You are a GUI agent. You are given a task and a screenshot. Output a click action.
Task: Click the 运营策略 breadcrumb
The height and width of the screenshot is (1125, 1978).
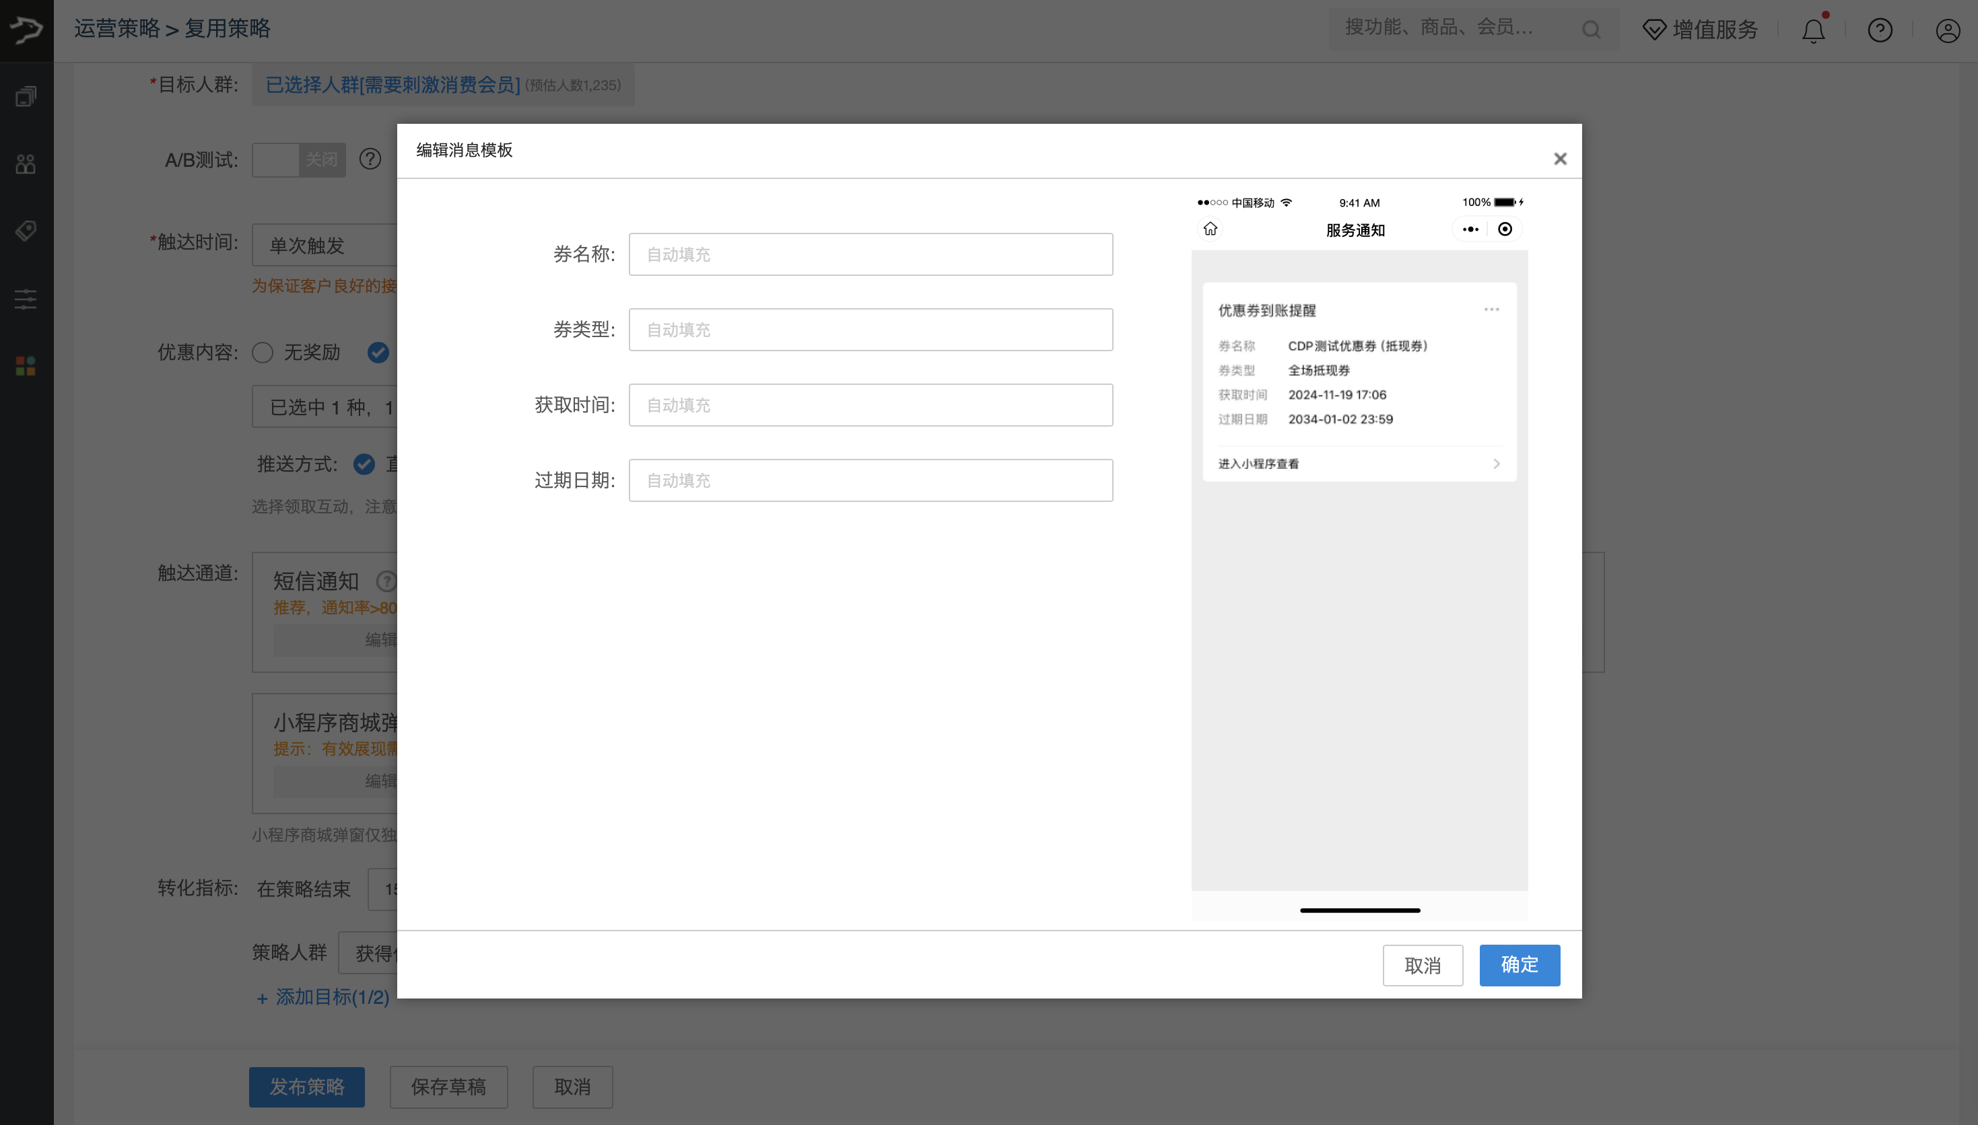coord(116,28)
